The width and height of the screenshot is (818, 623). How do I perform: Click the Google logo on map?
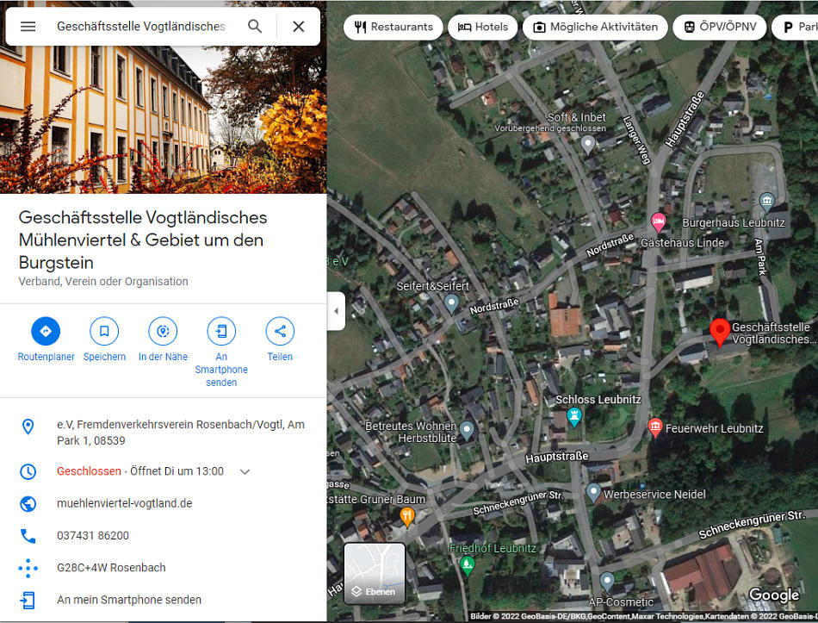click(x=773, y=595)
